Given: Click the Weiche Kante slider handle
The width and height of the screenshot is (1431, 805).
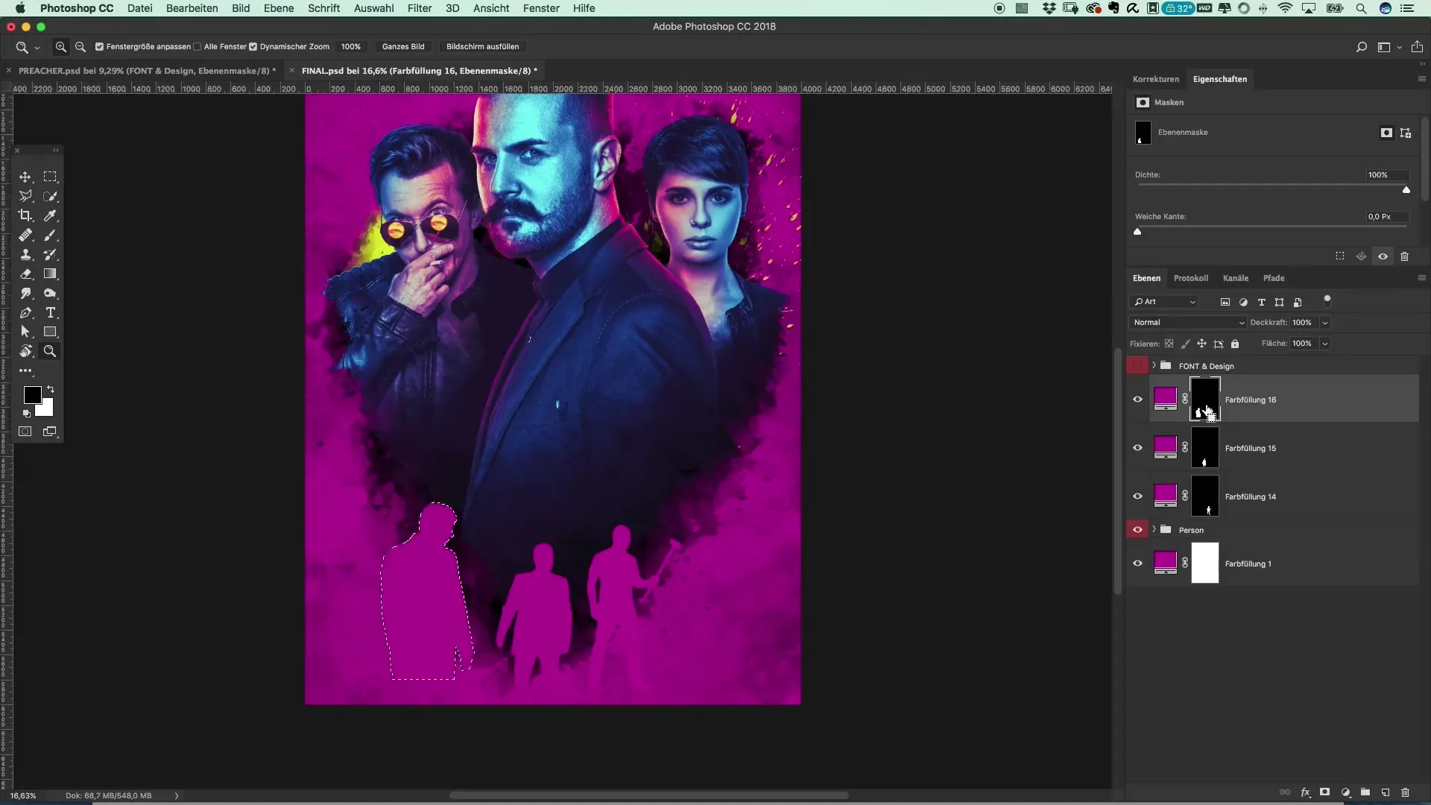Looking at the screenshot, I should pos(1137,232).
